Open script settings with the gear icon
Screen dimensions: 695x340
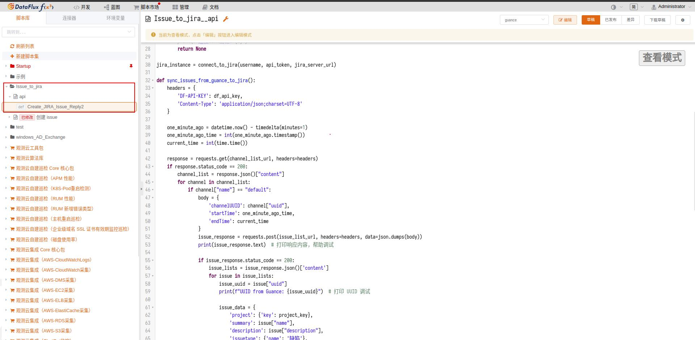click(x=683, y=20)
